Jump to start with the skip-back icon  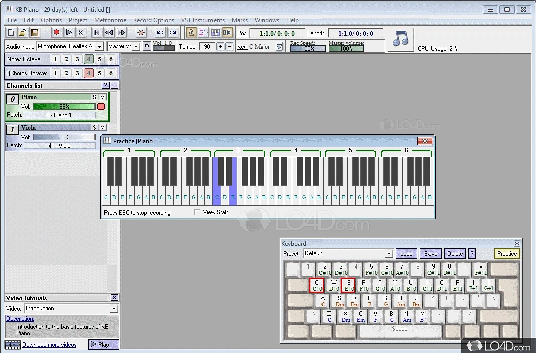[x=97, y=33]
